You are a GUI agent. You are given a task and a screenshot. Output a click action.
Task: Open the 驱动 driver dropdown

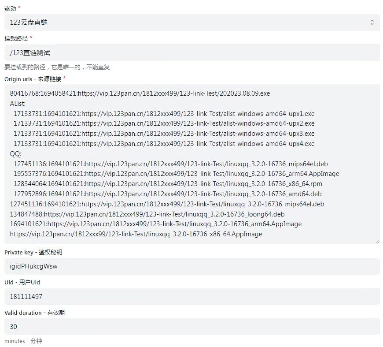pos(191,22)
